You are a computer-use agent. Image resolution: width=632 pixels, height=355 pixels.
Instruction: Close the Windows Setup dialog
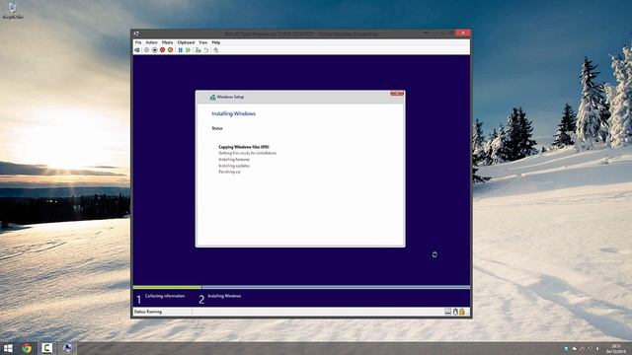397,94
